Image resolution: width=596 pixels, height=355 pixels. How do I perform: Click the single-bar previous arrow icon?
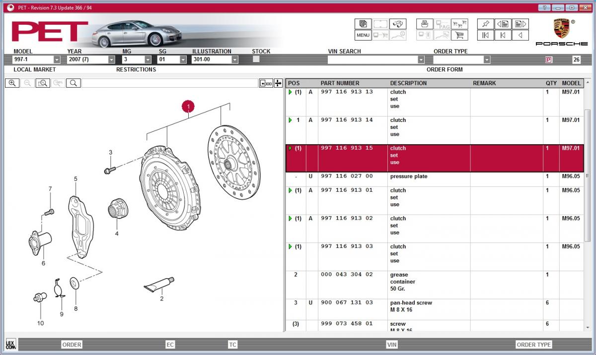[x=503, y=35]
